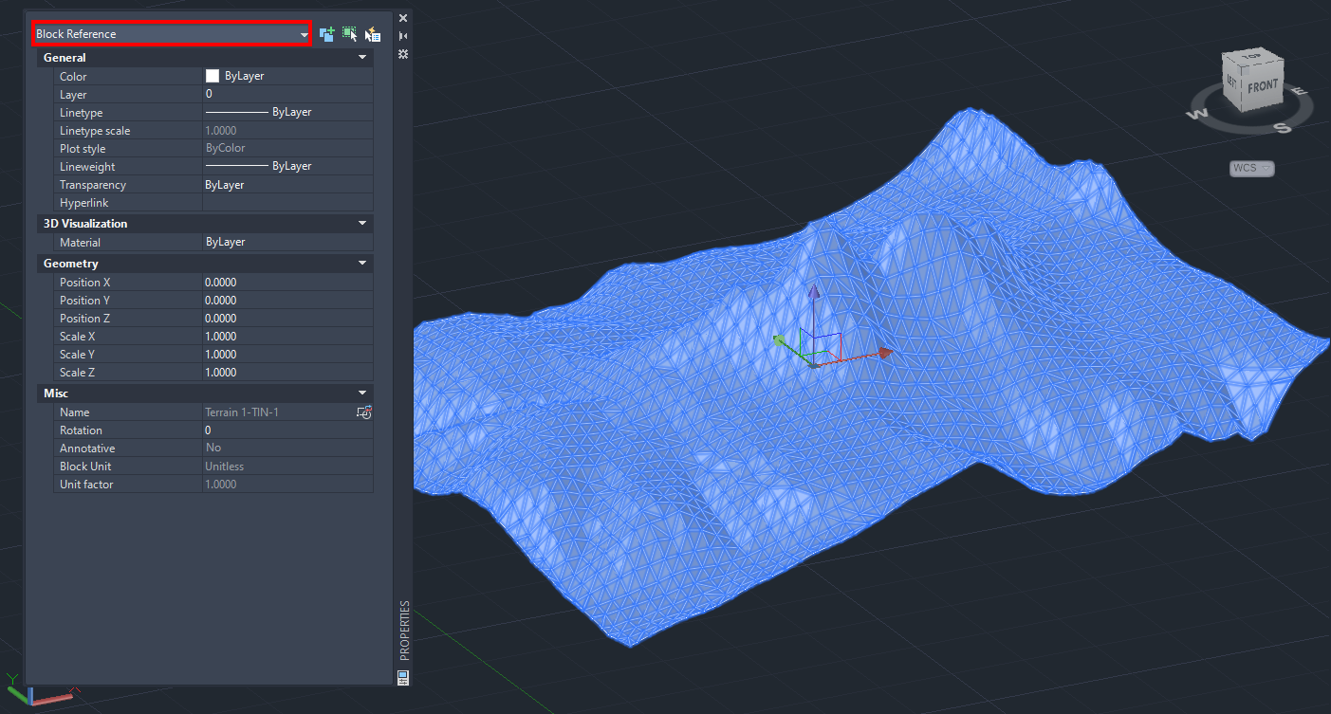The image size is (1331, 714).
Task: Click the Color property label
Action: pos(73,77)
